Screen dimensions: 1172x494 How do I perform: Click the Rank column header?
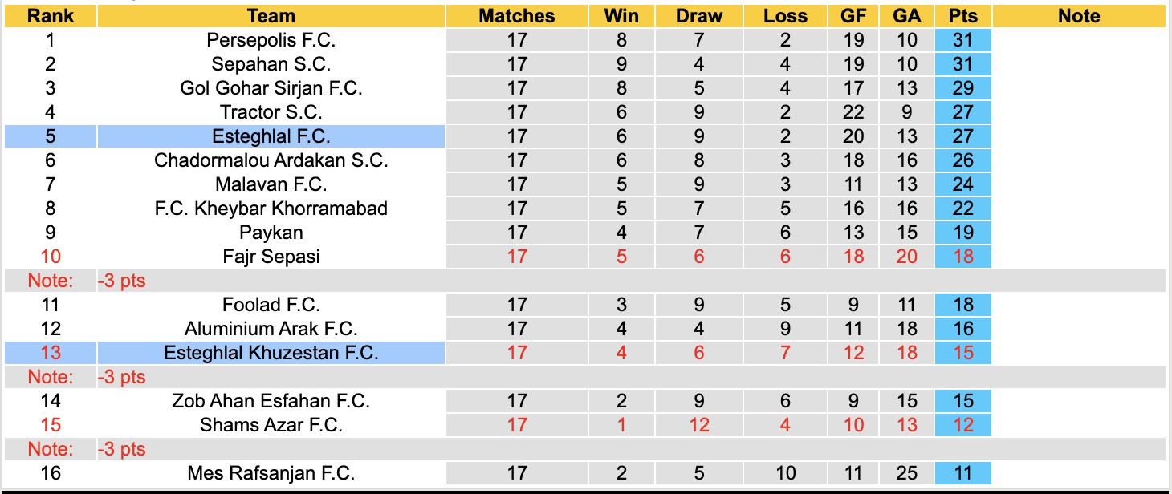(50, 16)
